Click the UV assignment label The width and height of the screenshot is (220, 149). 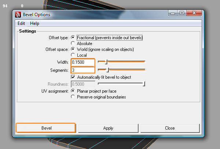tap(55, 91)
